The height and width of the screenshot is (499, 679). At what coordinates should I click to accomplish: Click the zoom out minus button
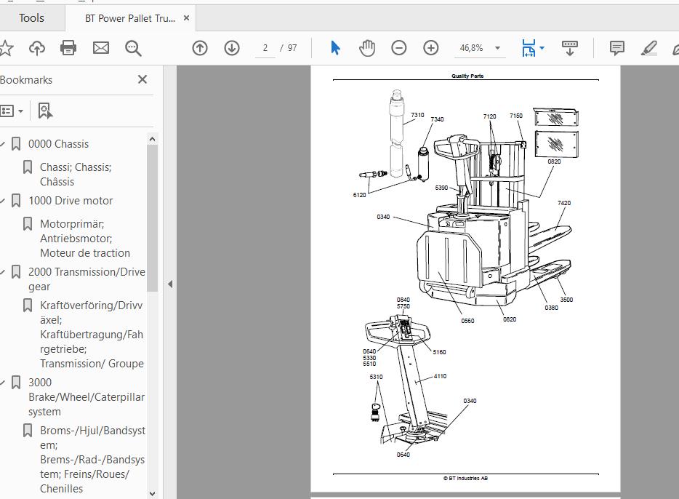(x=399, y=48)
